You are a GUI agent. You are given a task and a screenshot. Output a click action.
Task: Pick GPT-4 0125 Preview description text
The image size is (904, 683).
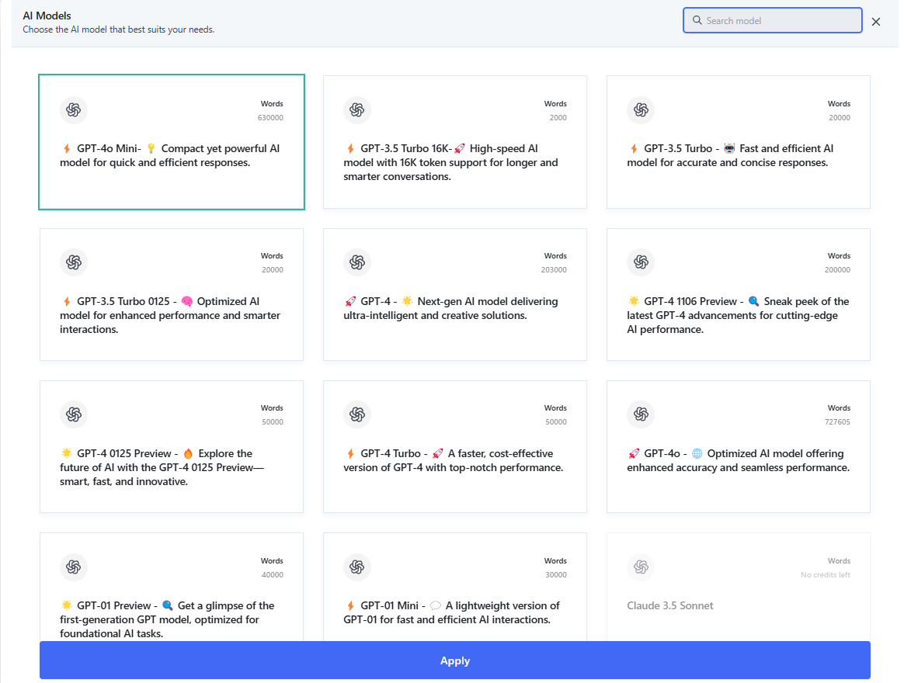click(162, 467)
